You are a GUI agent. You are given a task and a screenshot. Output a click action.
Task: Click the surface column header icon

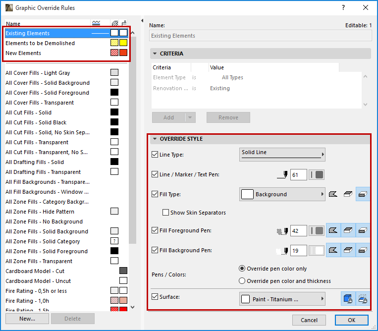pyautogui.click(x=124, y=23)
